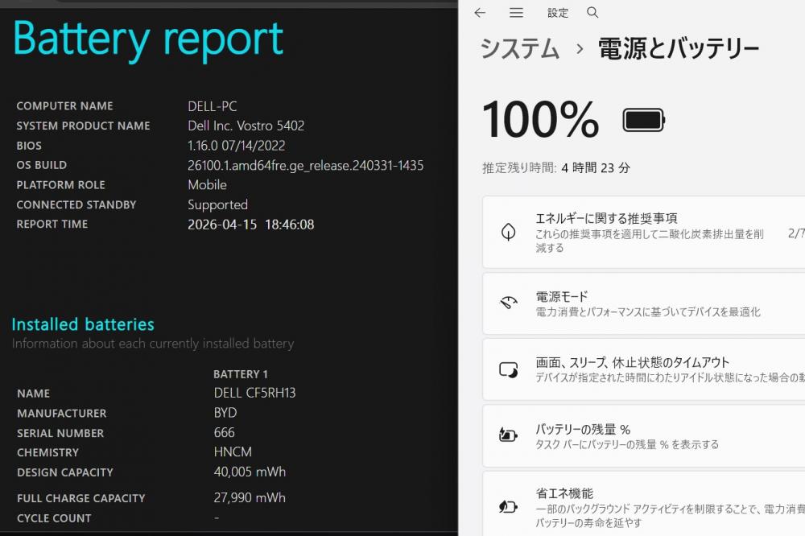
Task: Click the power mode gauge icon
Action: click(508, 303)
